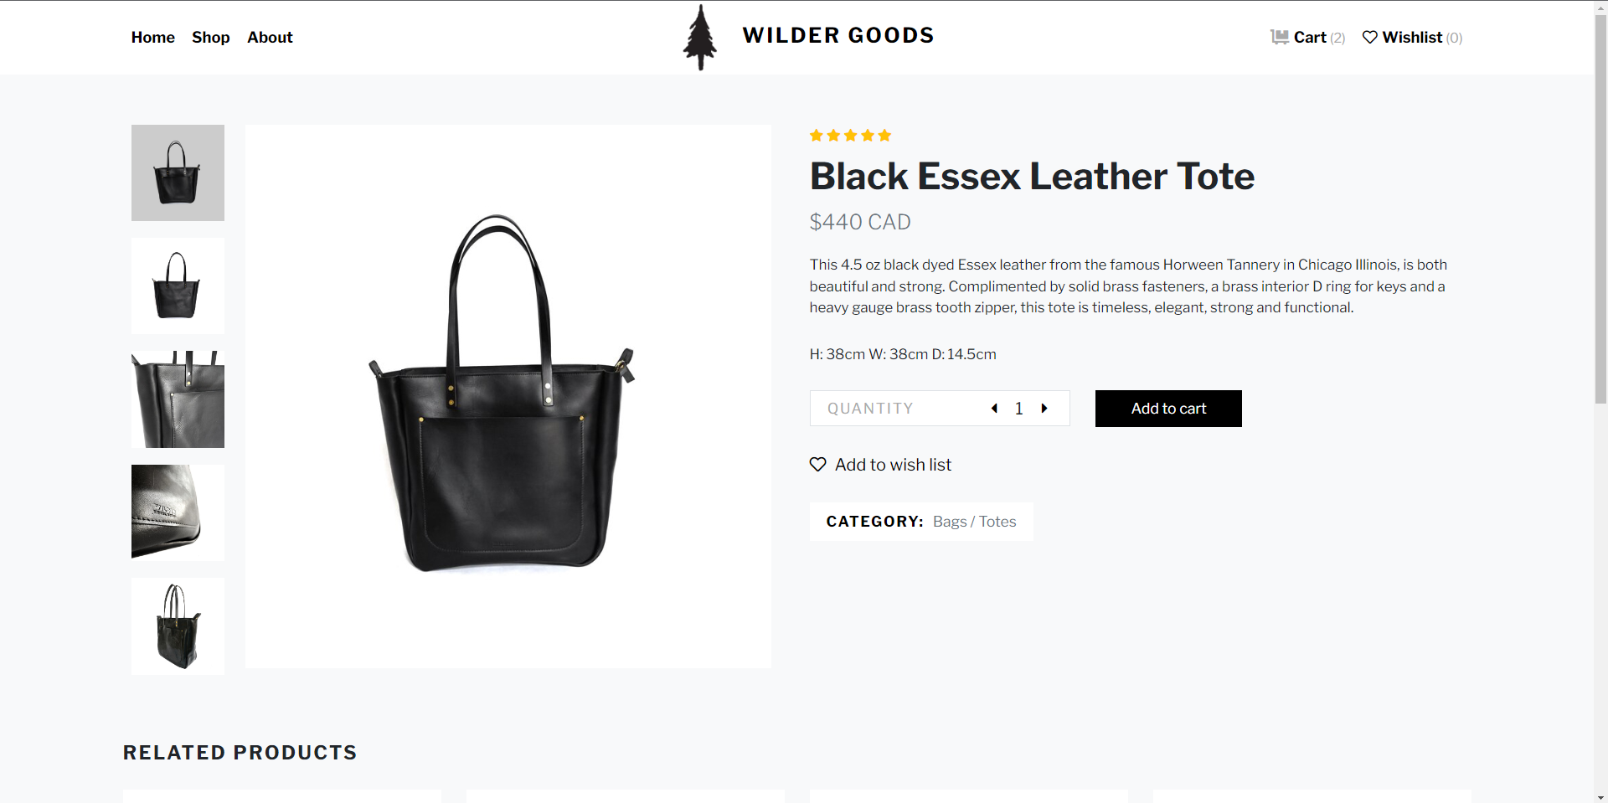Select the second tote front-view thumbnail
Viewport: 1608px width, 803px height.
coord(178,286)
